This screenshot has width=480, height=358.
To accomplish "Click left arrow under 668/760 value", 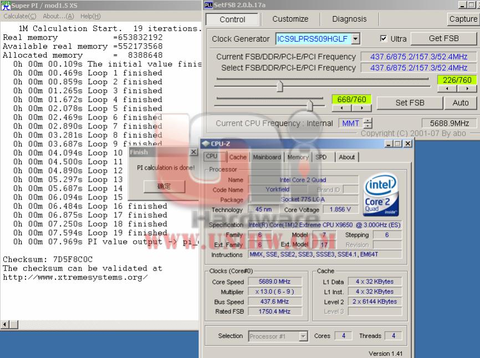I will pyautogui.click(x=341, y=108).
